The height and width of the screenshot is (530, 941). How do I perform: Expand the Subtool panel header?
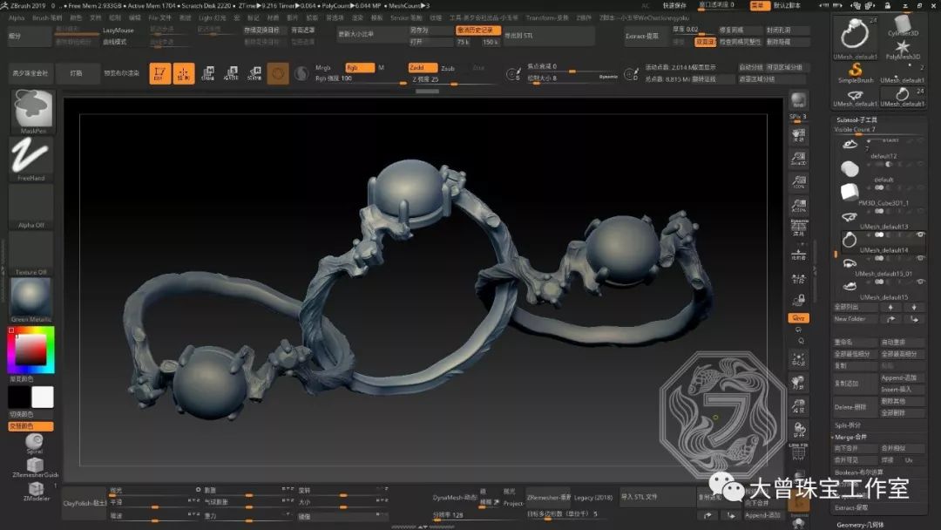coord(857,120)
